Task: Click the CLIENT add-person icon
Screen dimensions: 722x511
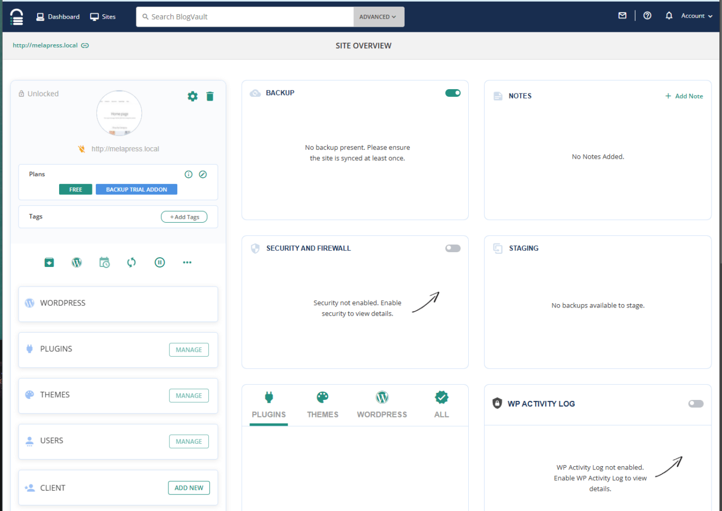Action: (x=30, y=488)
